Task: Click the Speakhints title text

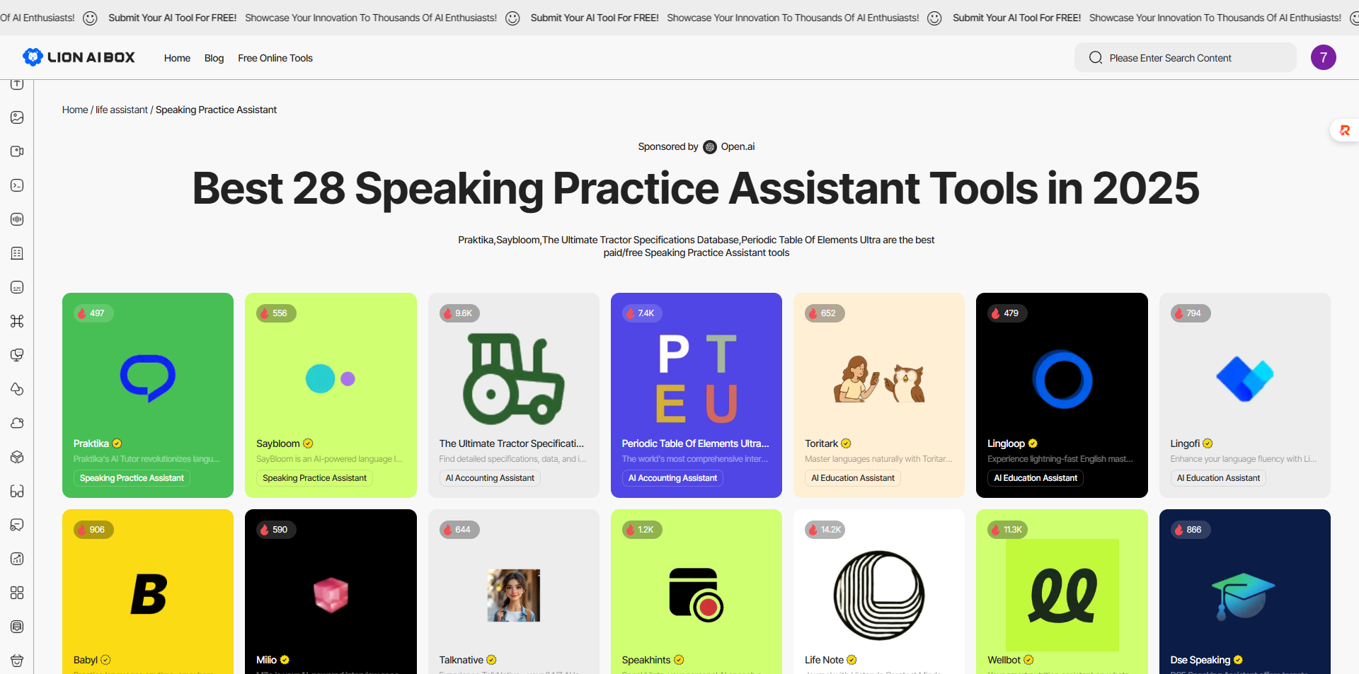Action: 646,660
